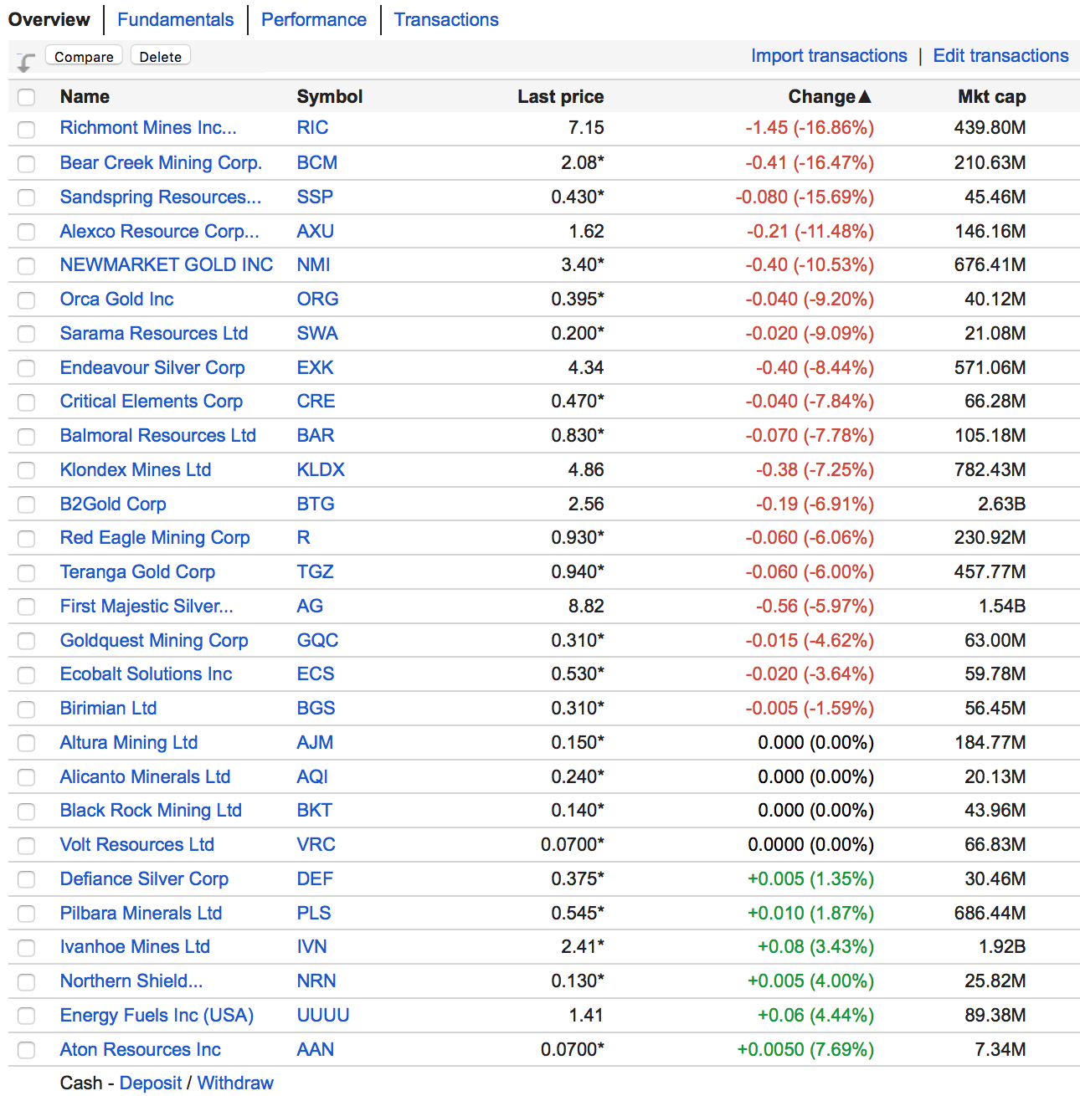
Task: Click the Edit transactions link
Action: pos(1000,56)
